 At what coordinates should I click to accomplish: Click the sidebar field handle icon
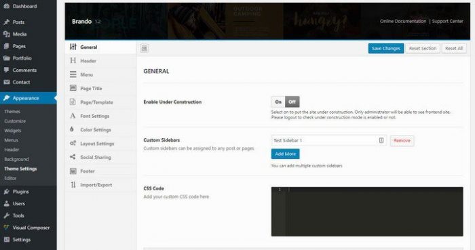point(381,140)
